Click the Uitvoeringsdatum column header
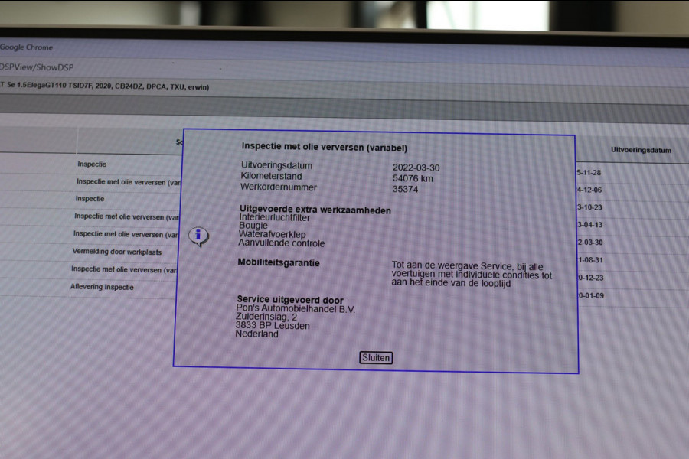The height and width of the screenshot is (459, 689). pos(641,150)
